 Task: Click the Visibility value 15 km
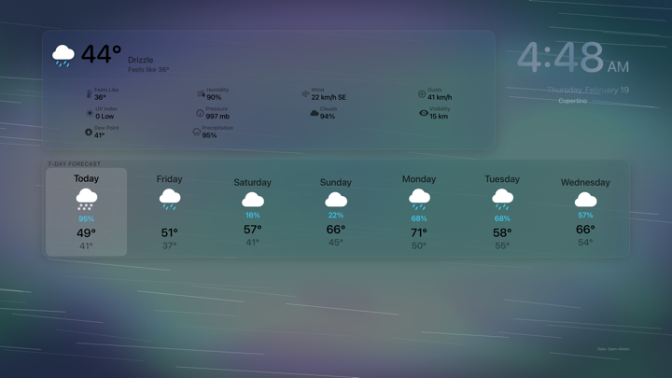coord(439,116)
